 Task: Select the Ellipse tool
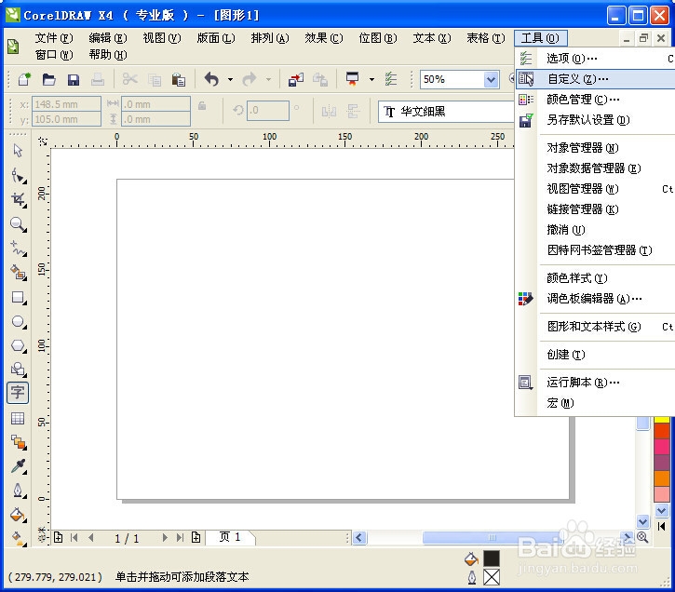click(18, 321)
